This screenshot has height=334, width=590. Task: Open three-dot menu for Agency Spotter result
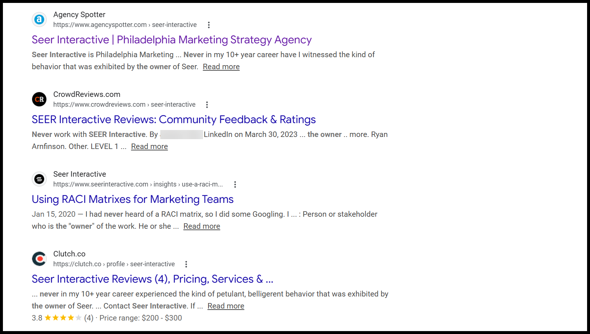coord(209,25)
